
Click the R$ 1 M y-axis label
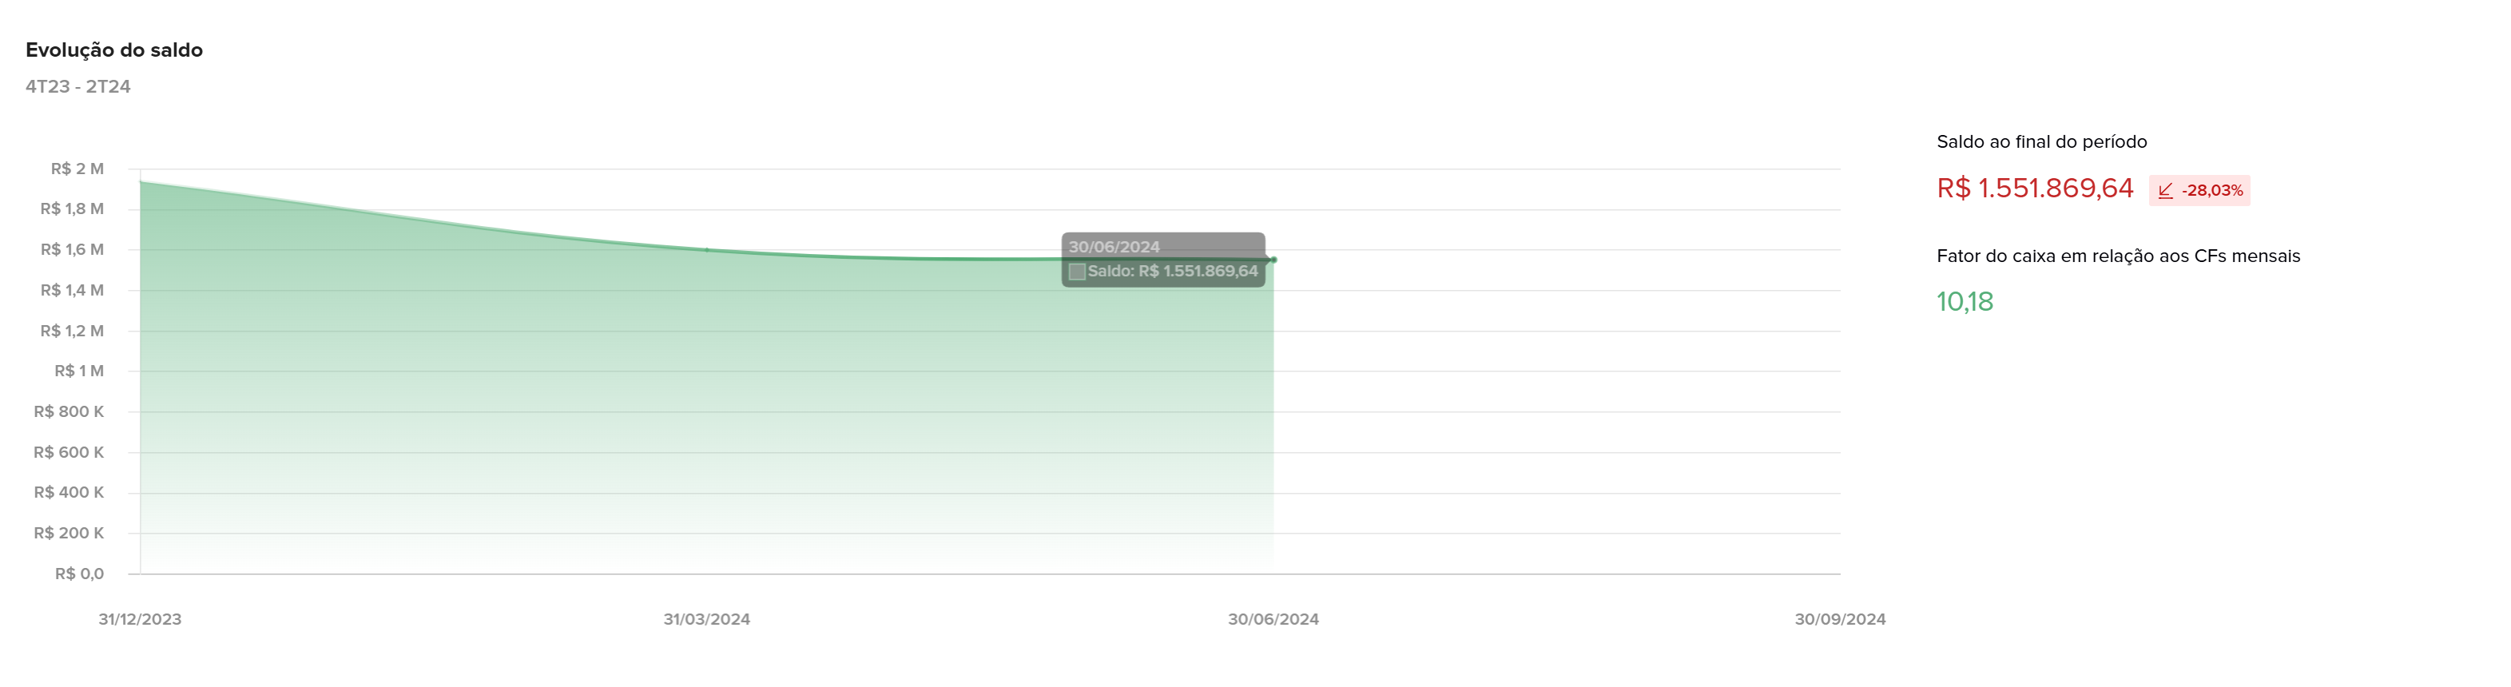coord(79,371)
